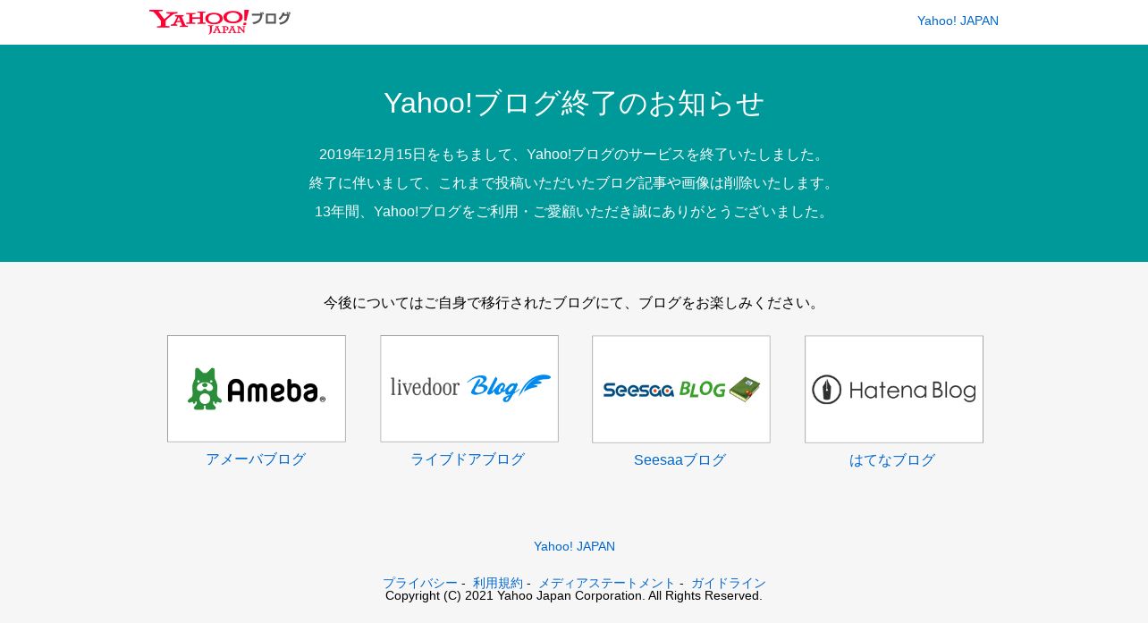
Task: Visit the Seesaaブログ text link
Action: tap(680, 460)
